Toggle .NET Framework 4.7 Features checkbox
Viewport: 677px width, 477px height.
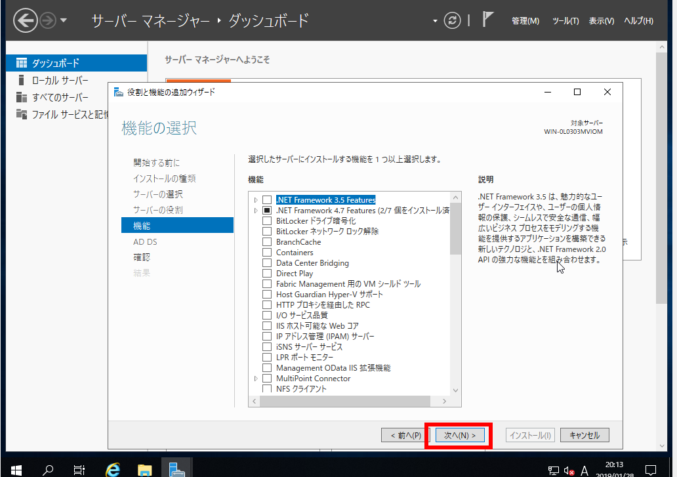pyautogui.click(x=267, y=211)
